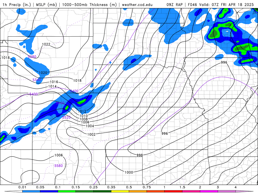The width and height of the screenshot is (258, 193).
Task: Pick the medium green 0.15–0.25 legend swatch
Action: coord(84,191)
